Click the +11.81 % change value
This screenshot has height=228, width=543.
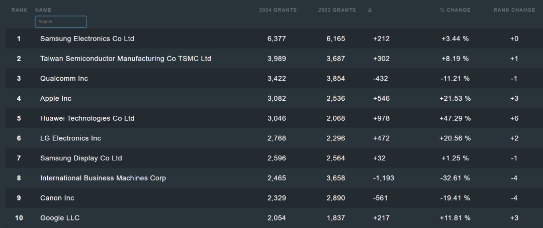(x=455, y=218)
